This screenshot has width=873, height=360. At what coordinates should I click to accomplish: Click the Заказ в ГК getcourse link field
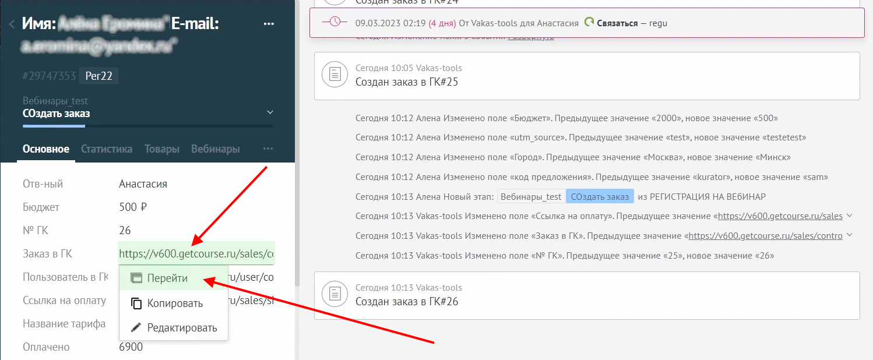[196, 254]
